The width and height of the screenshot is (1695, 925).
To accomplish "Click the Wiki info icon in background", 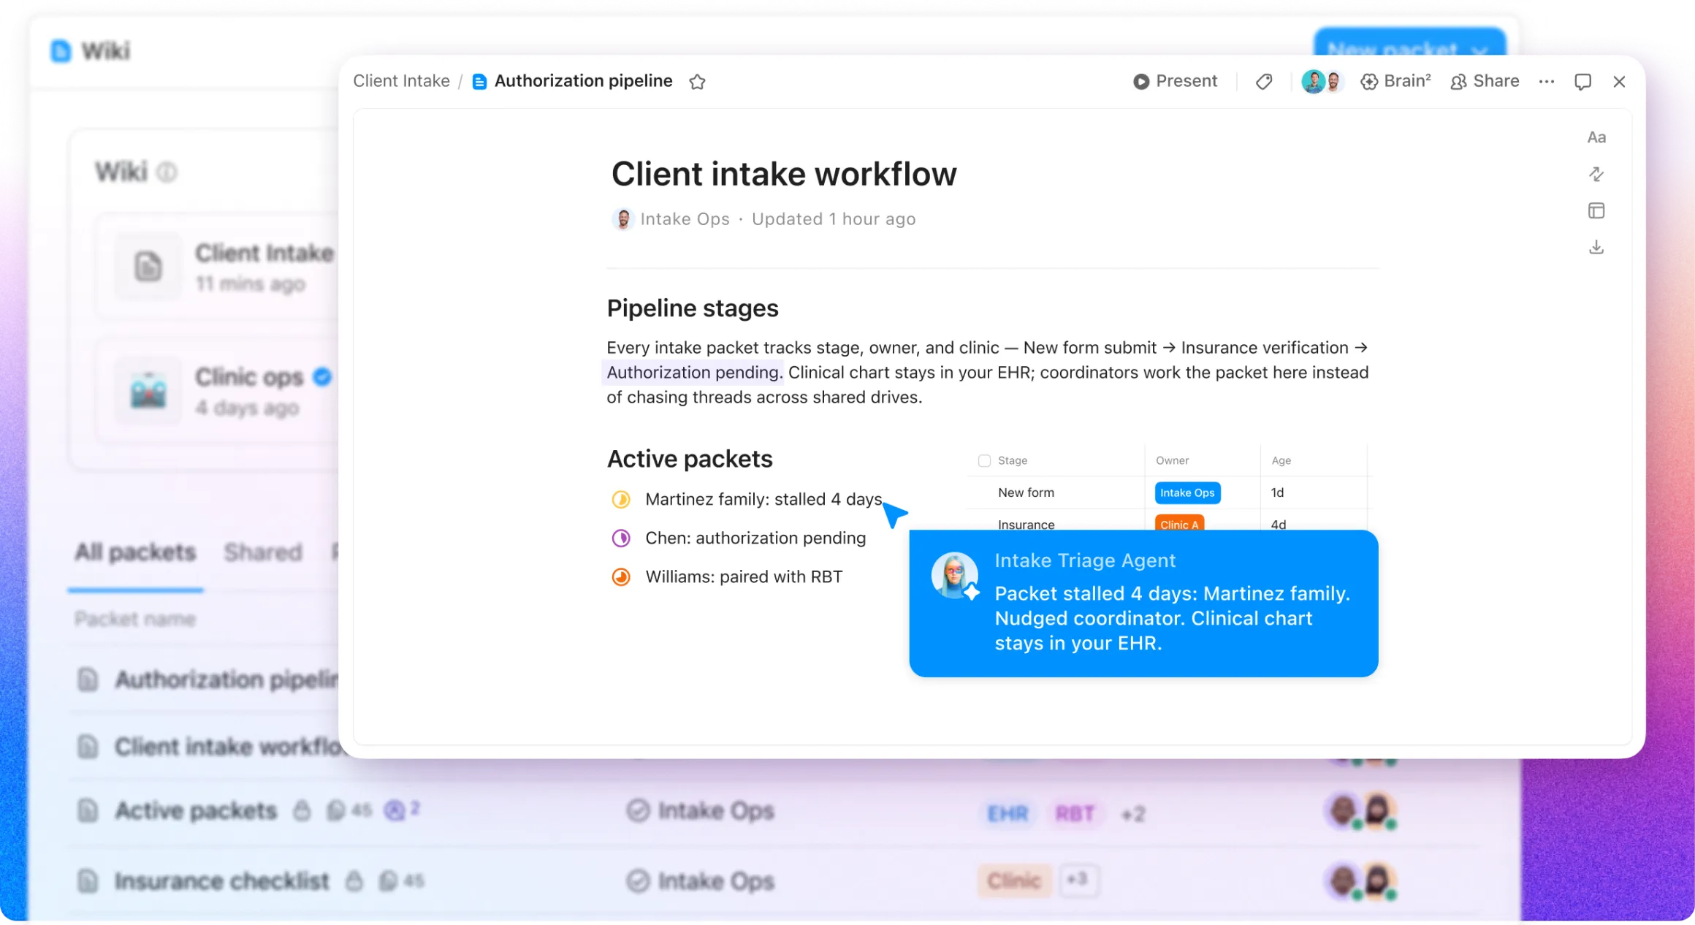I will (x=167, y=172).
